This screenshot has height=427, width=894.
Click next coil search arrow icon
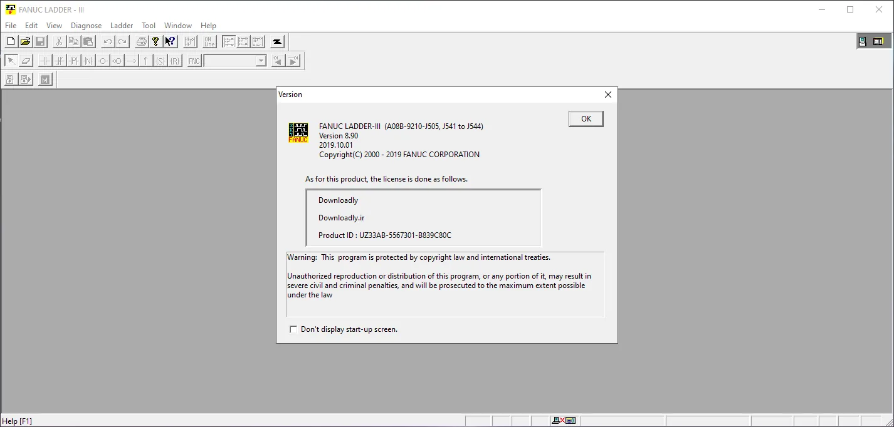click(293, 61)
